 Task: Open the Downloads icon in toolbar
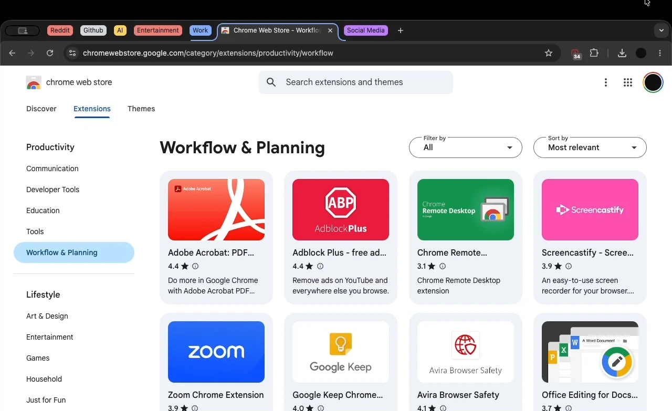click(x=622, y=53)
